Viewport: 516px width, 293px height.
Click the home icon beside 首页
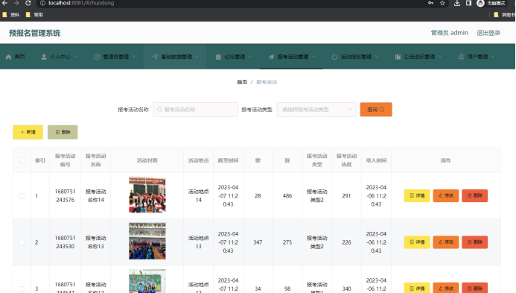[x=8, y=57]
